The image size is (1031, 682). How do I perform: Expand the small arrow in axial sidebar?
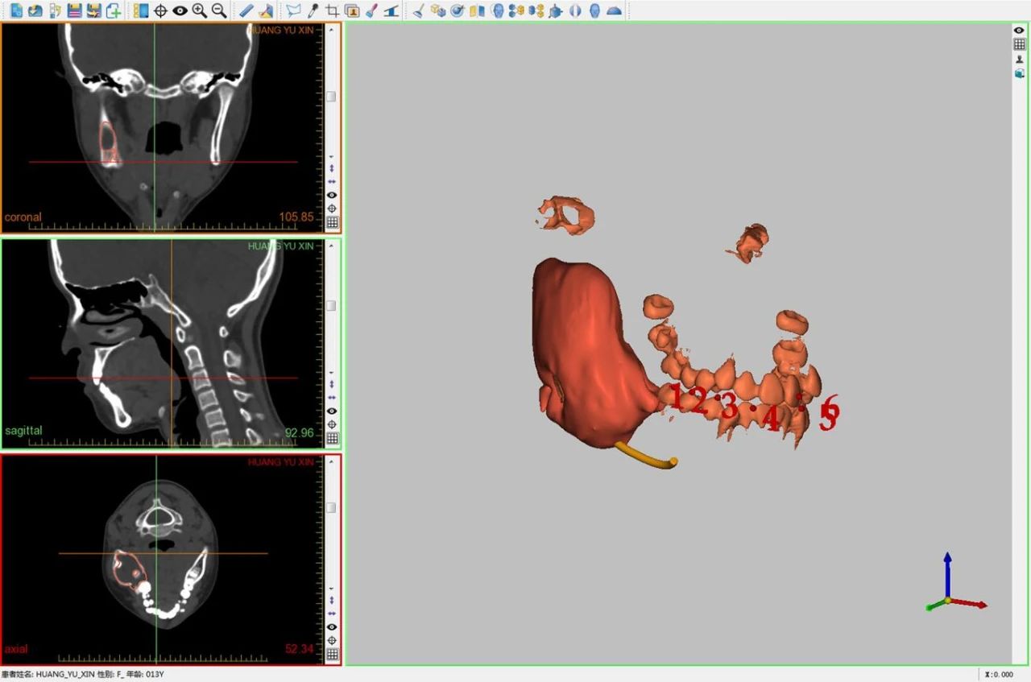[331, 589]
